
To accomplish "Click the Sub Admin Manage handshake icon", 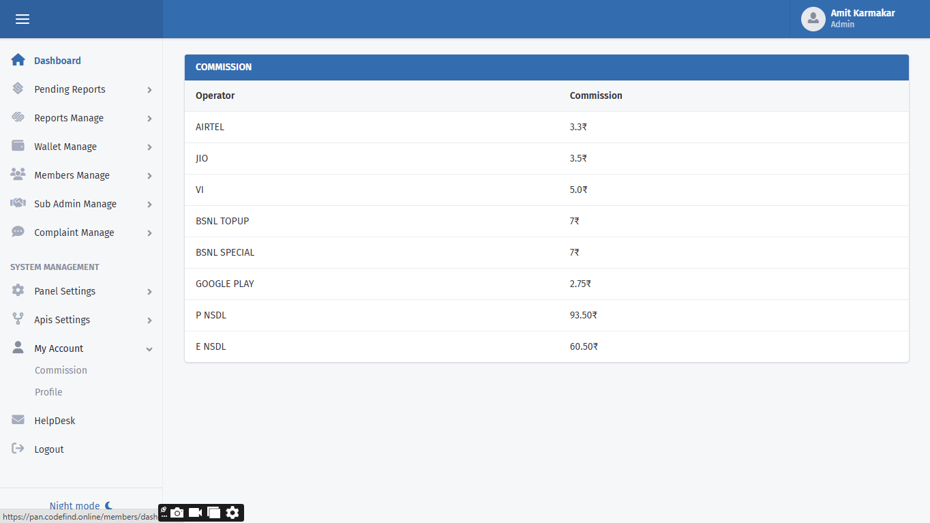I will pos(18,203).
